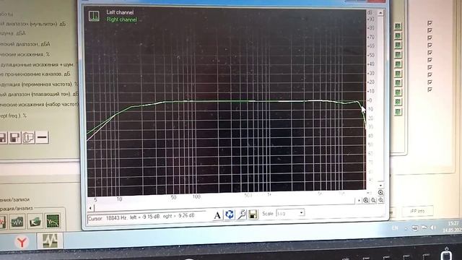Viewport: 462px width, 260px height.
Task: Click the seventh green graph icon in the results column
Action: pyautogui.click(x=398, y=83)
